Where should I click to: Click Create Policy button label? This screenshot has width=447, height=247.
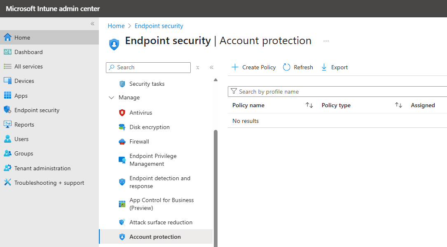point(259,67)
